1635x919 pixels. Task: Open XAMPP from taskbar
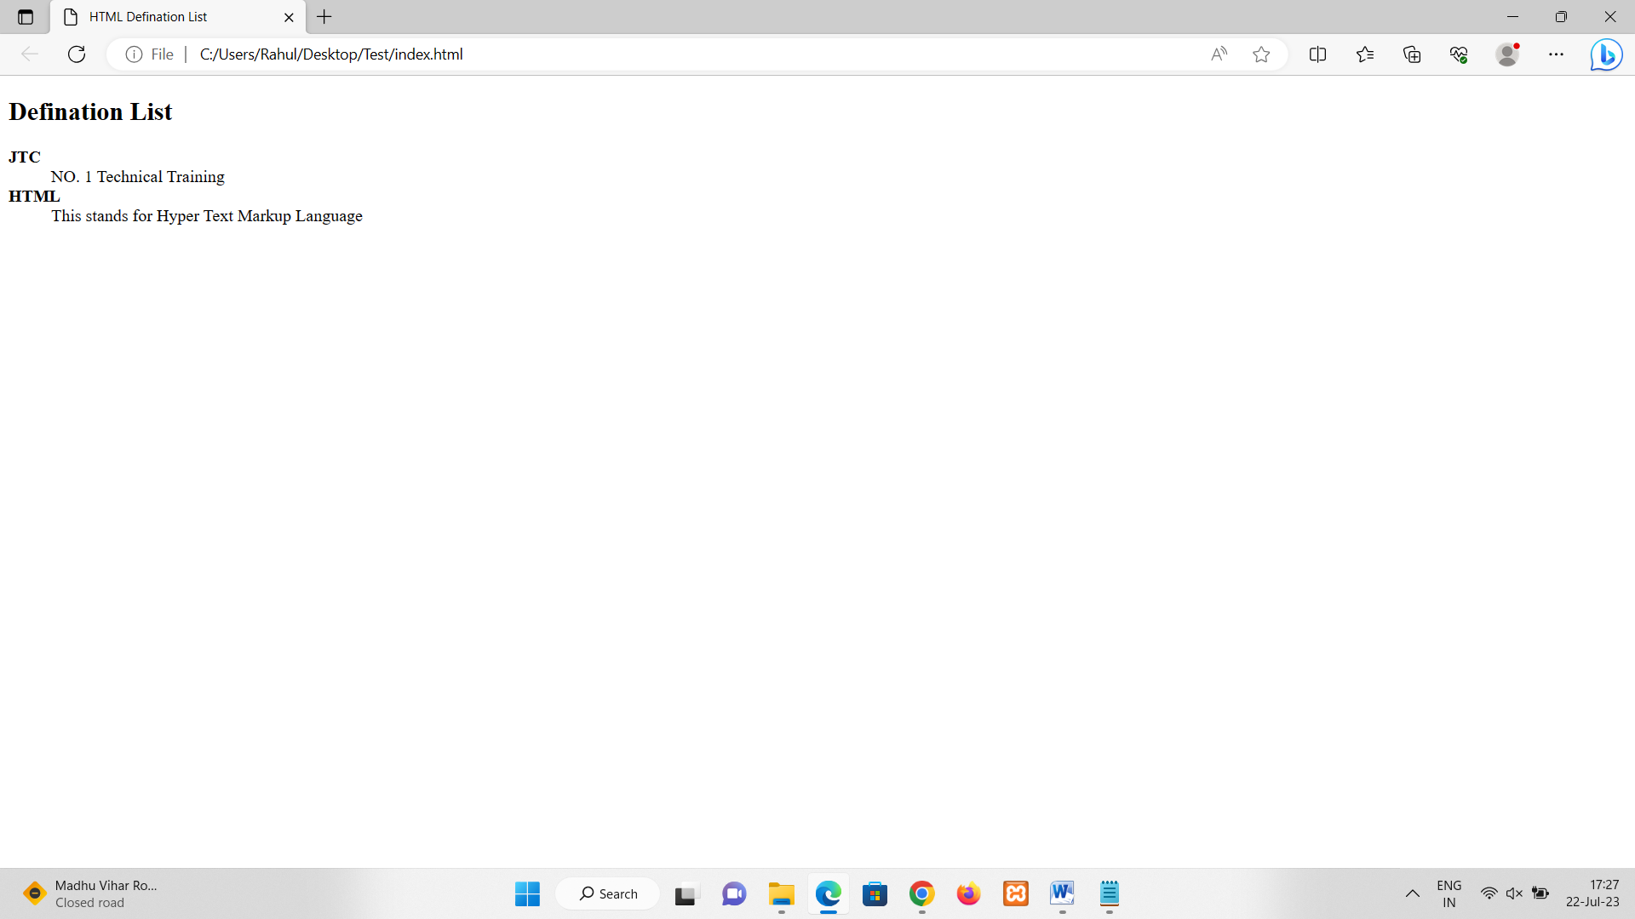tap(1016, 893)
